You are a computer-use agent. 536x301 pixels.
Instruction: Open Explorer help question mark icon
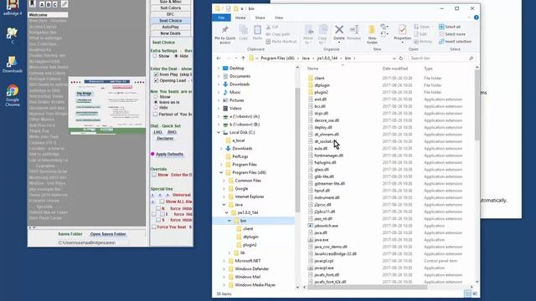[x=477, y=18]
